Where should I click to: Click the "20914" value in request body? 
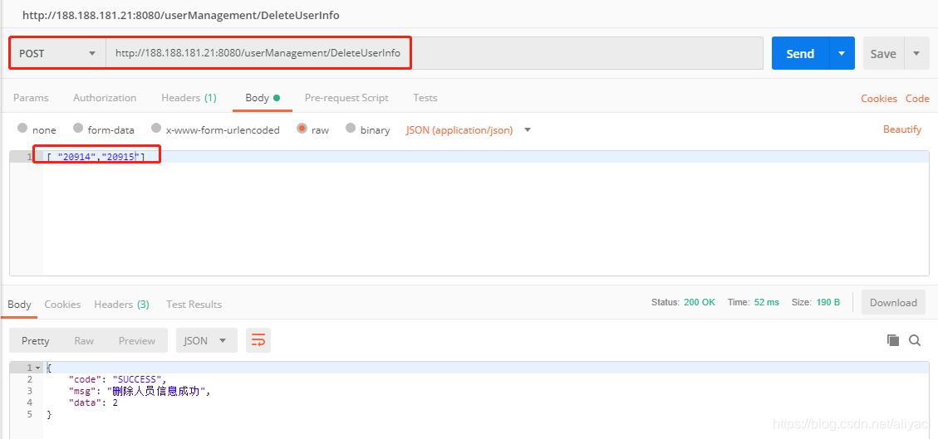77,157
